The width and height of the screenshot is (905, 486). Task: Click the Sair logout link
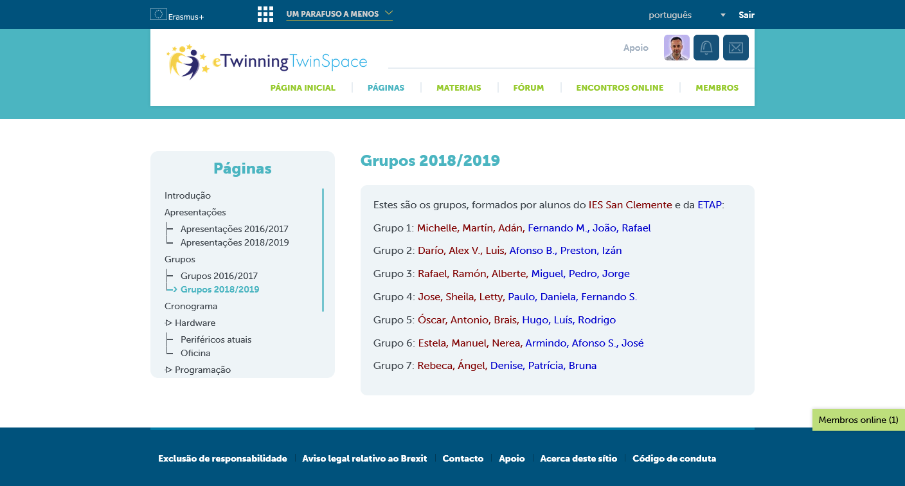746,15
